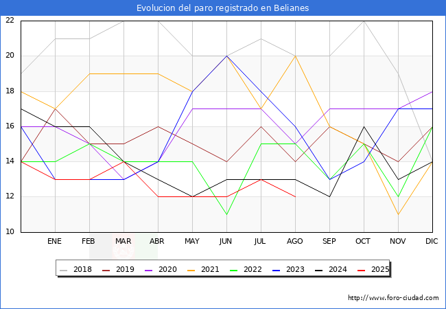Click the ABR month axis label
446x309 pixels.
[157, 241]
